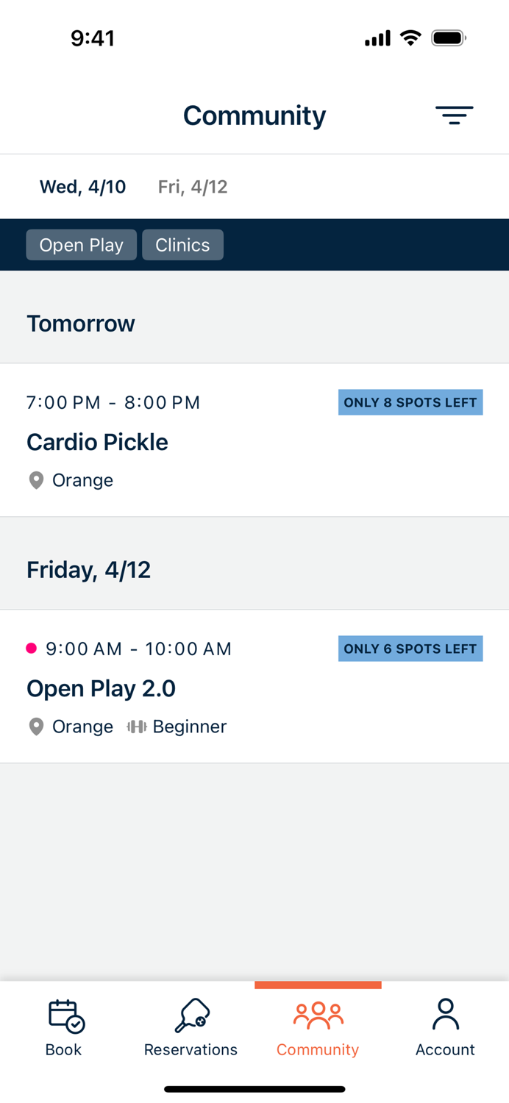Tap the Open Play 2.0 location pin icon

(x=36, y=727)
